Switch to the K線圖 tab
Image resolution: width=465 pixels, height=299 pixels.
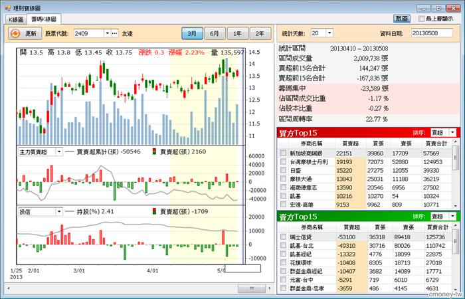point(16,19)
